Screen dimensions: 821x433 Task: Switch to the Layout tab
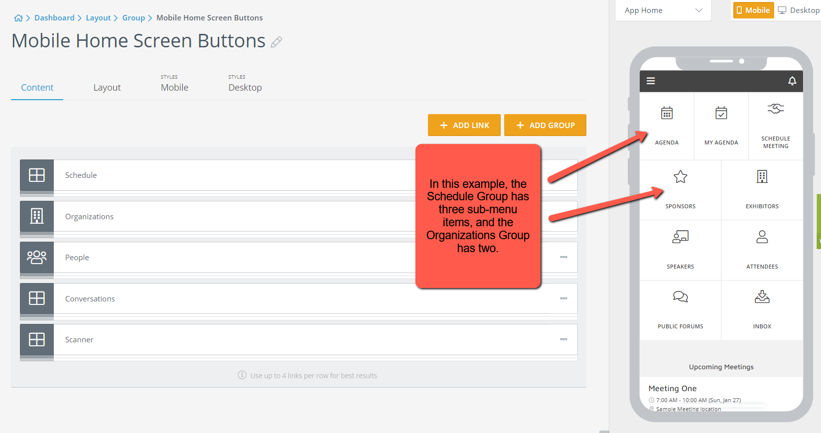(x=107, y=88)
